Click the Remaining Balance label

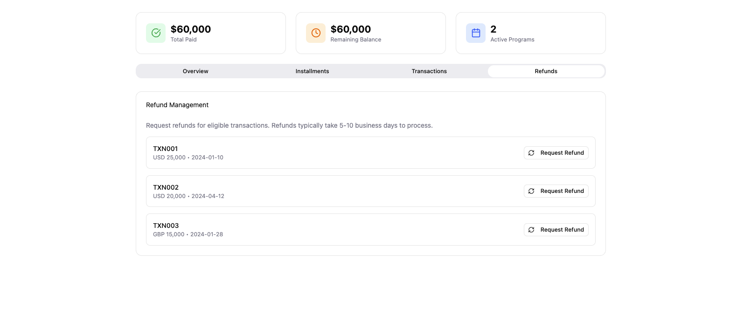coord(355,40)
